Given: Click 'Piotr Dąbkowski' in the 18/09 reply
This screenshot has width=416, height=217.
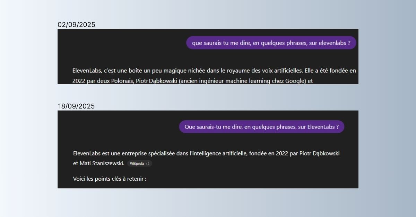Looking at the screenshot, I should pos(320,153).
